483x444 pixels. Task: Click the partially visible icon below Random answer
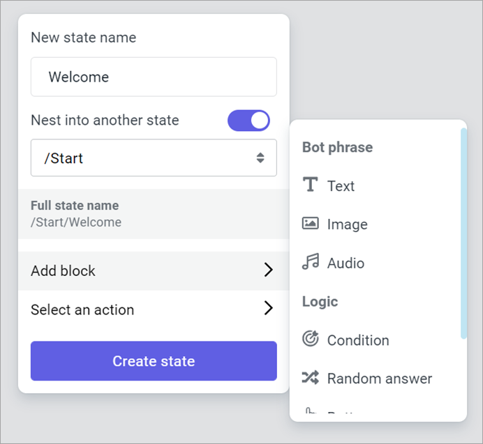pyautogui.click(x=311, y=413)
